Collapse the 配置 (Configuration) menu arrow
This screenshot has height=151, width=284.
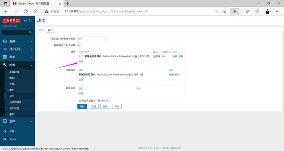(x=31, y=65)
